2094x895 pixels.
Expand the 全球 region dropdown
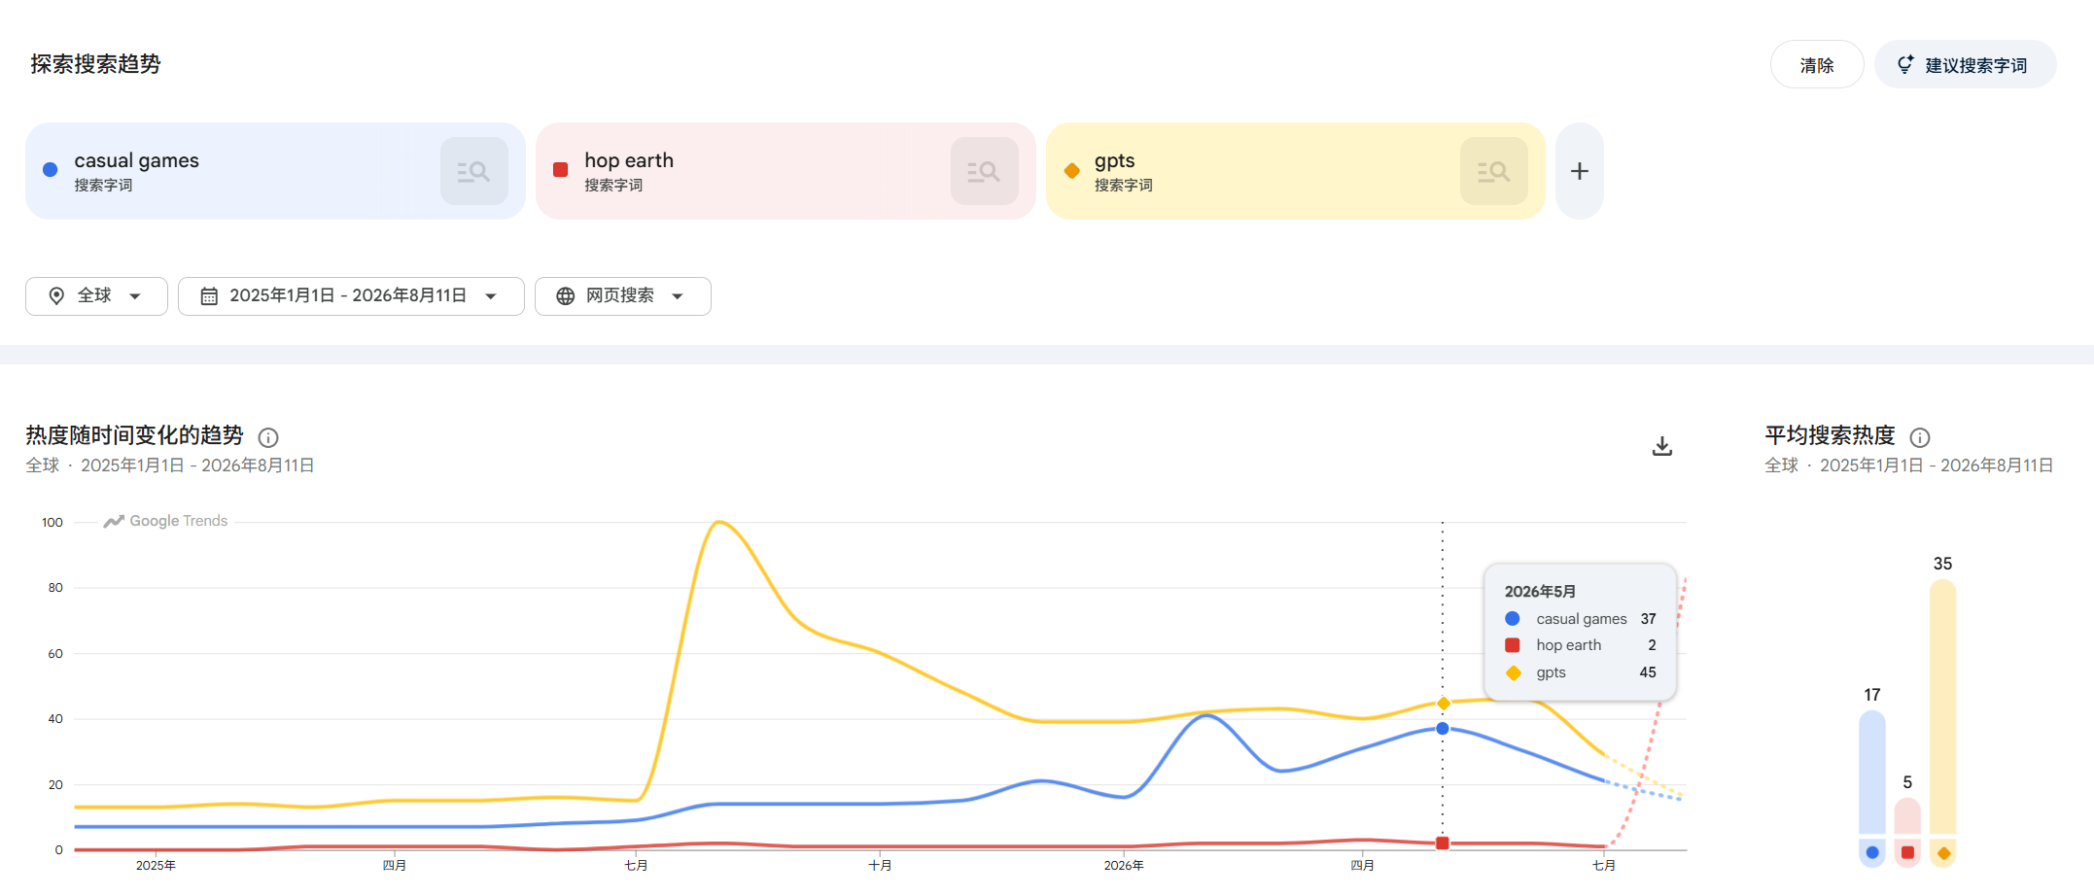tap(96, 296)
